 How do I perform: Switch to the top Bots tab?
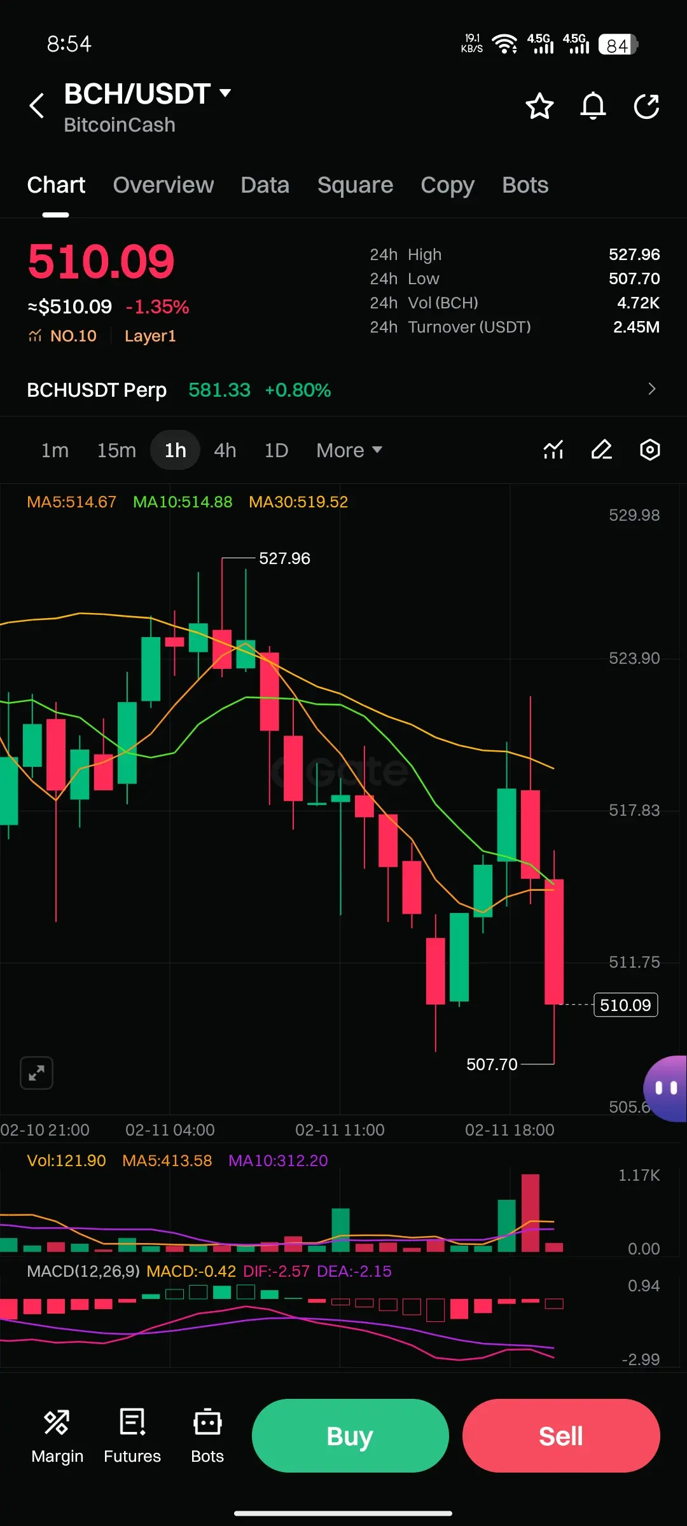coord(525,185)
